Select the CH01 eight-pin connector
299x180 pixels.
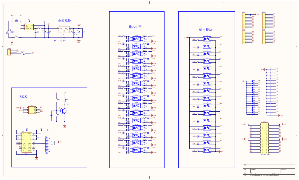click(x=244, y=37)
